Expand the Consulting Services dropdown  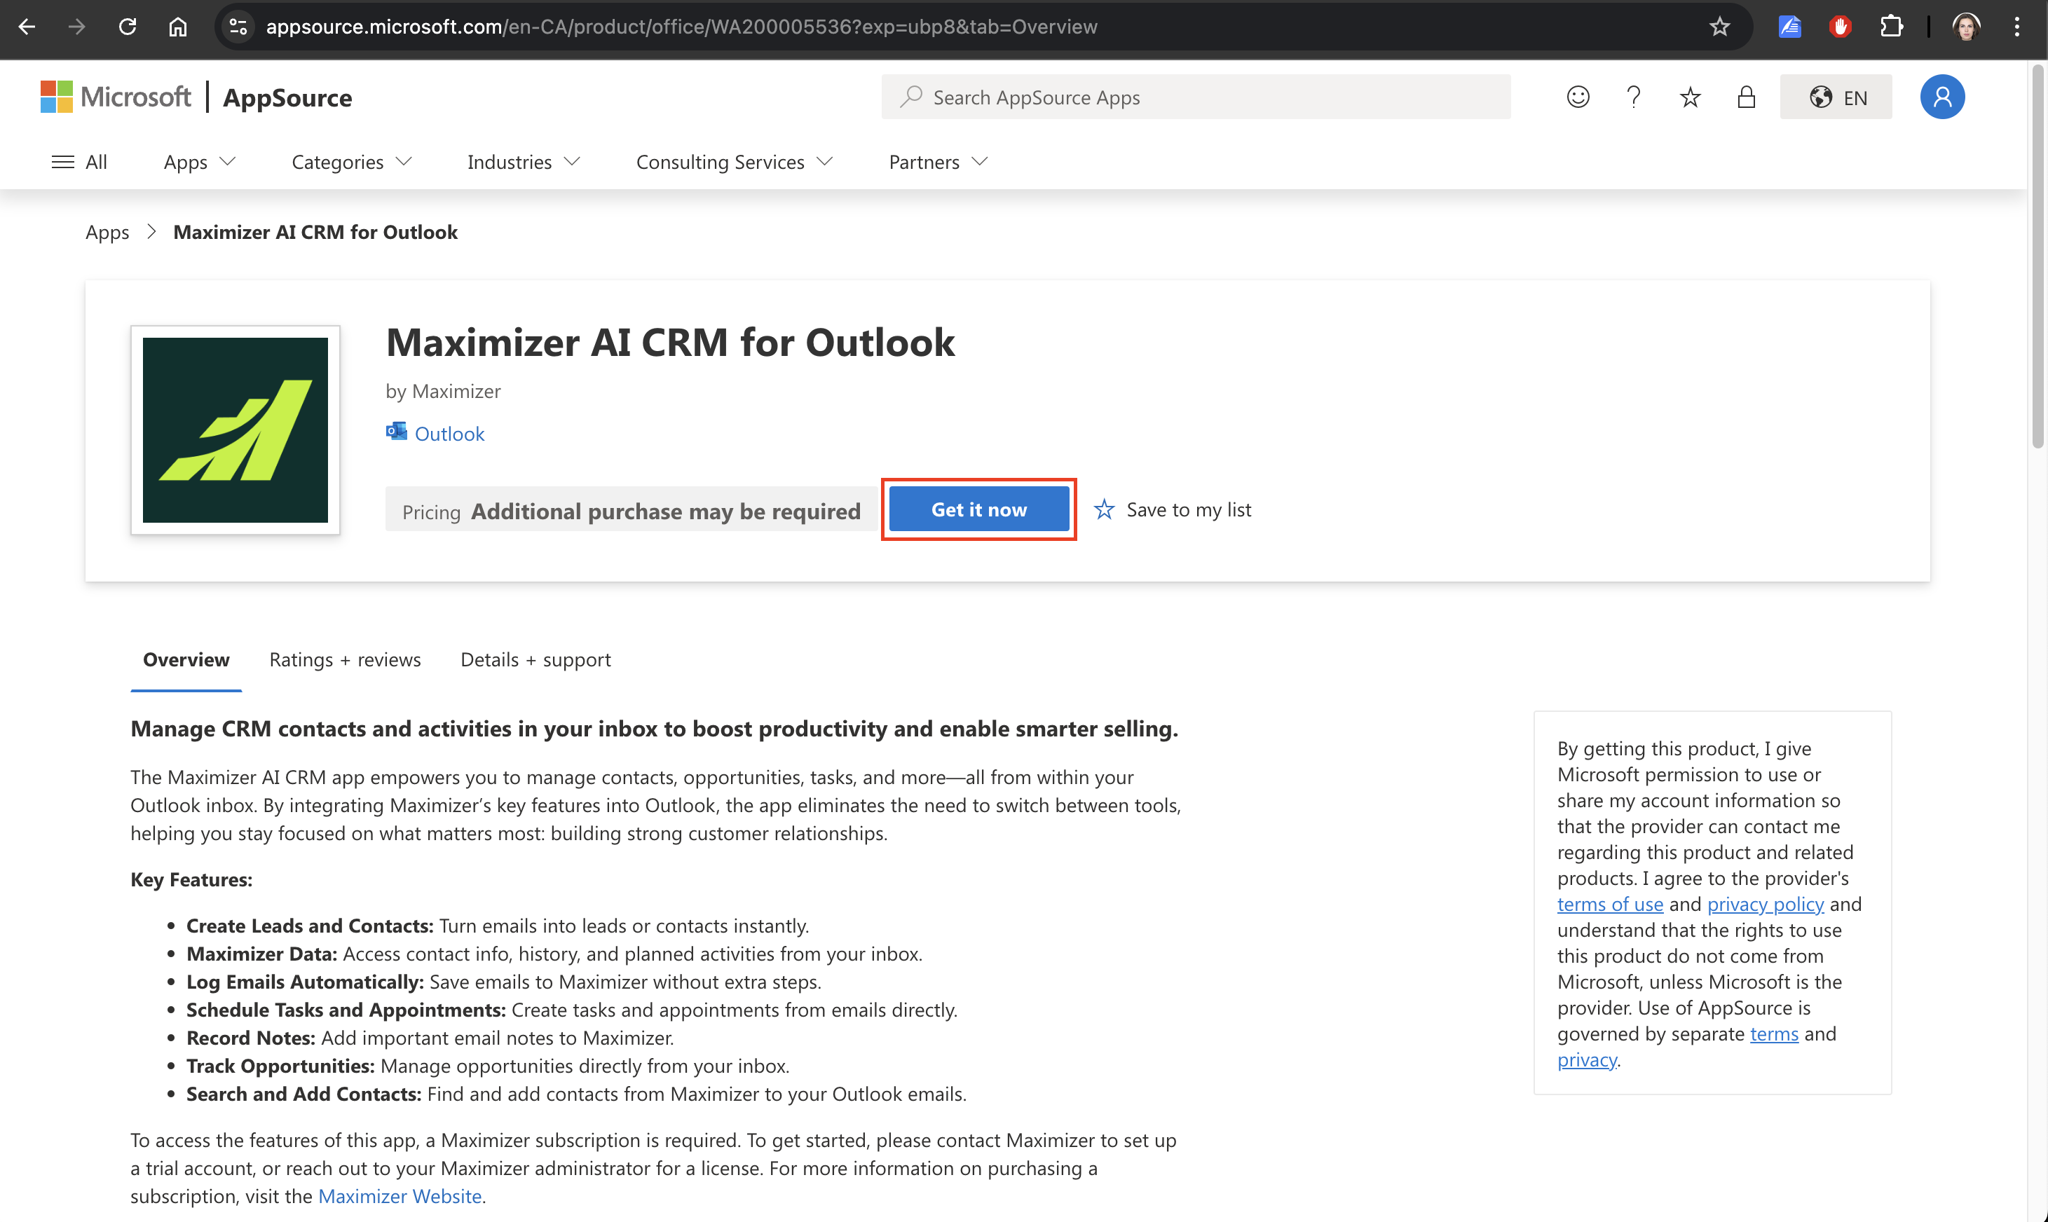pyautogui.click(x=735, y=161)
